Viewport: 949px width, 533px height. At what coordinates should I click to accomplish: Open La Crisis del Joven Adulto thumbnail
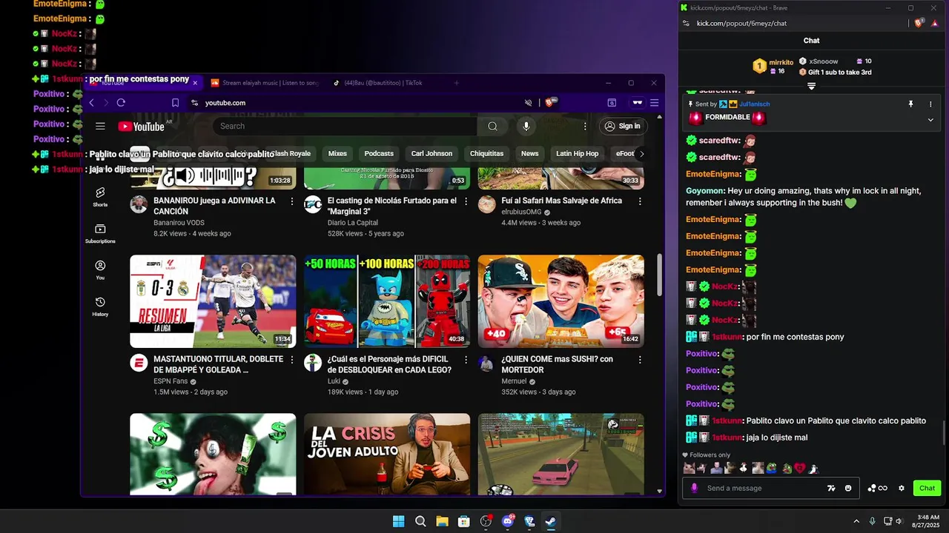coord(387,454)
